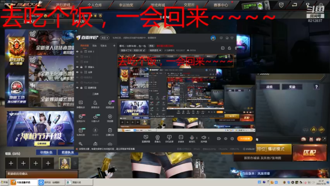The height and width of the screenshot is (186, 330).
Task: Open 斗鱼直播伴侣 taskbar item
Action: pos(24,182)
